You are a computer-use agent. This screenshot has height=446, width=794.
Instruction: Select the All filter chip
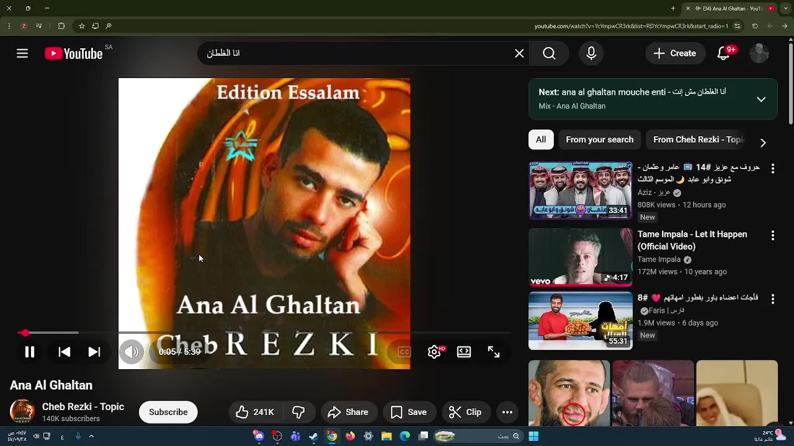(x=541, y=139)
